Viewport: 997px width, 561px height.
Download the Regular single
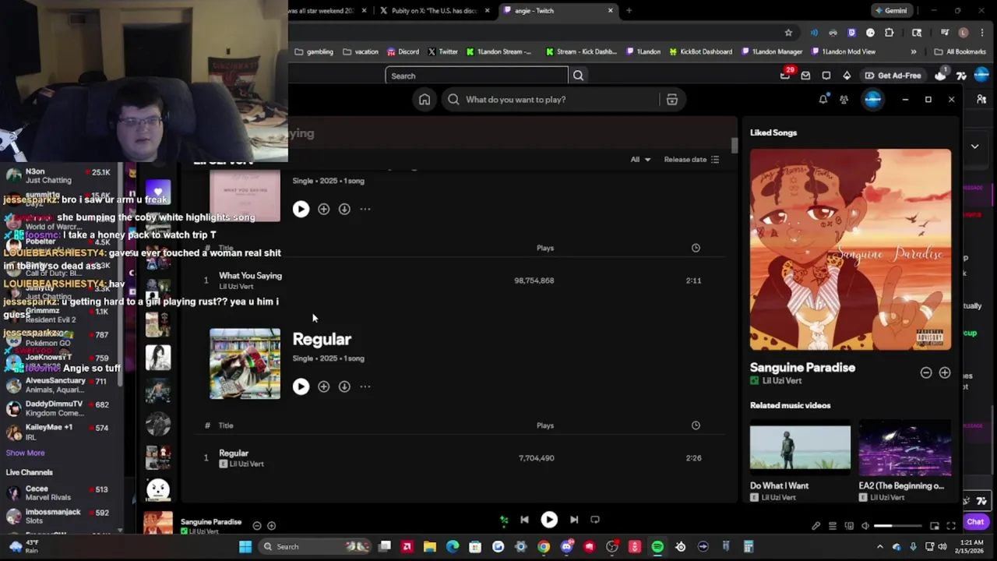click(x=344, y=386)
